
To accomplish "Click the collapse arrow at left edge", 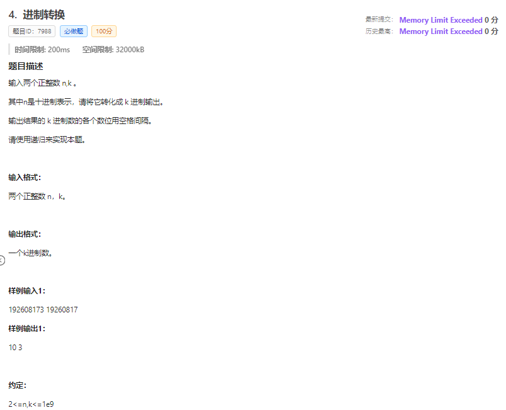I will click(x=2, y=260).
